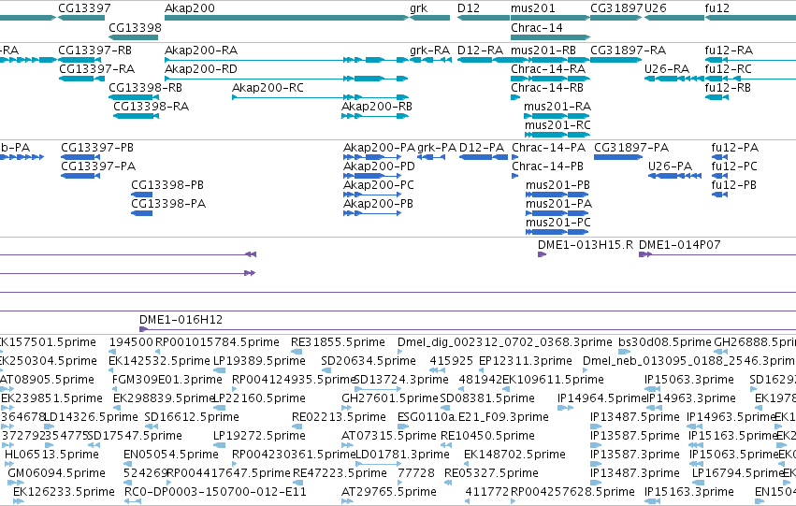
Task: Select protein Chrac-14-PA
Action: pyautogui.click(x=514, y=157)
